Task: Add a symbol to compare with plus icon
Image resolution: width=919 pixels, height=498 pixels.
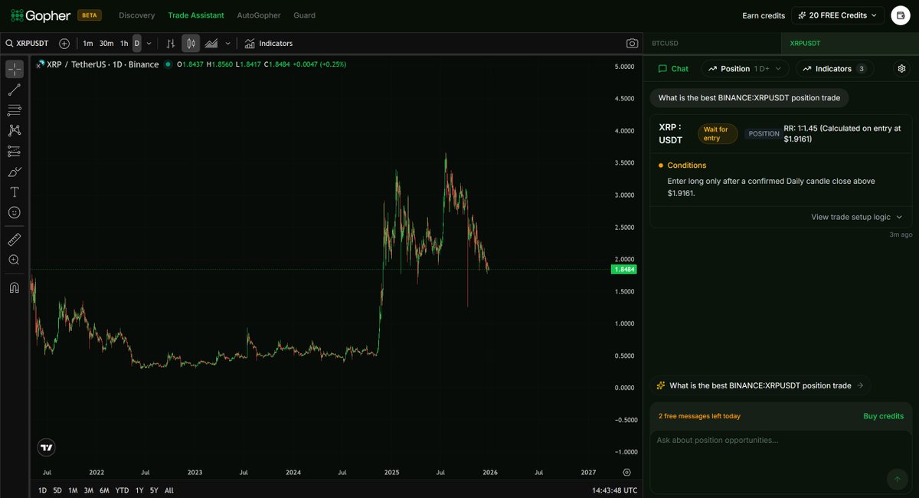Action: (64, 44)
